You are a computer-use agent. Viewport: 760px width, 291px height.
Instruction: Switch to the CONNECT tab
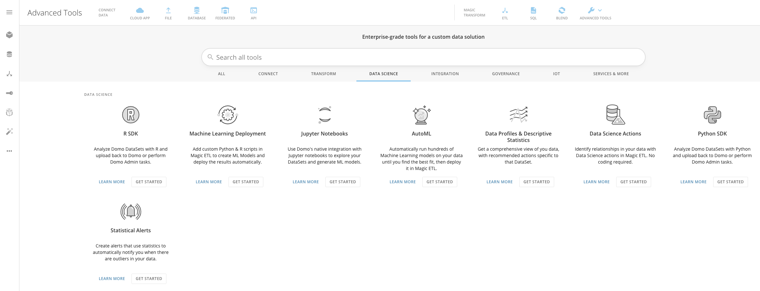coord(268,74)
